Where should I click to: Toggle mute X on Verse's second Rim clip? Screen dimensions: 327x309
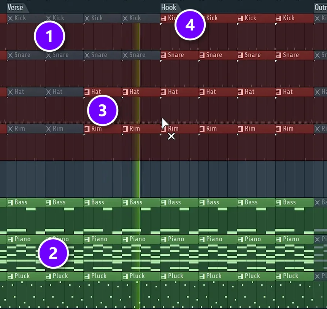click(48, 129)
